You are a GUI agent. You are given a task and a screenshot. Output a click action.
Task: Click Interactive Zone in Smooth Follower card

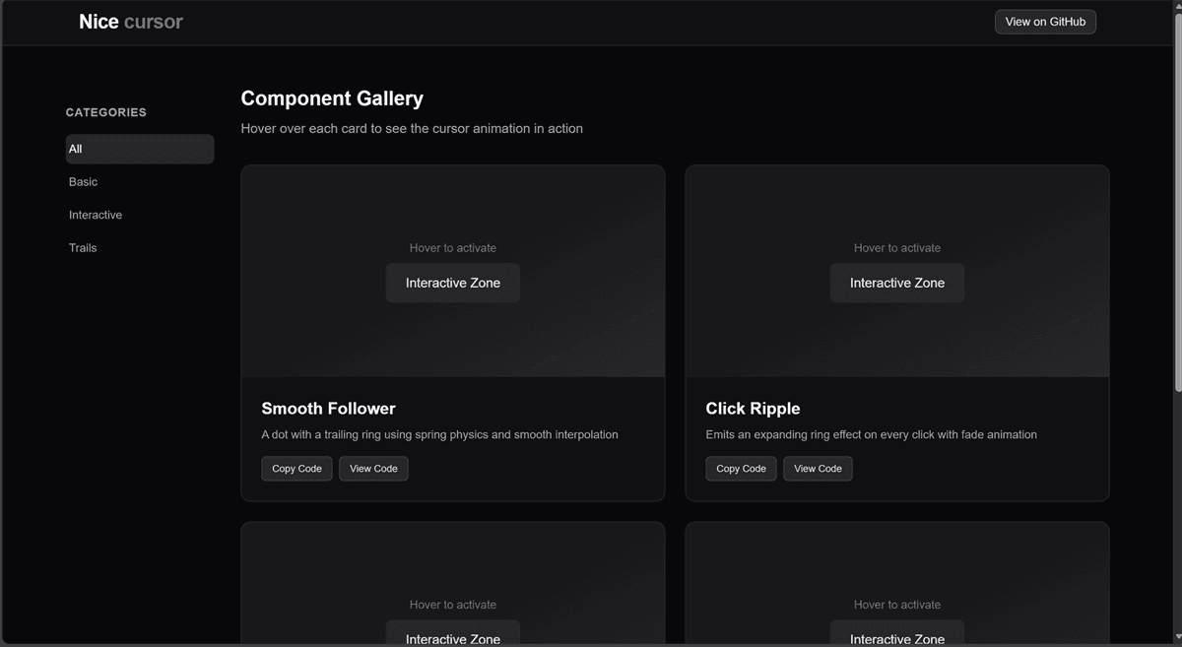pos(453,283)
